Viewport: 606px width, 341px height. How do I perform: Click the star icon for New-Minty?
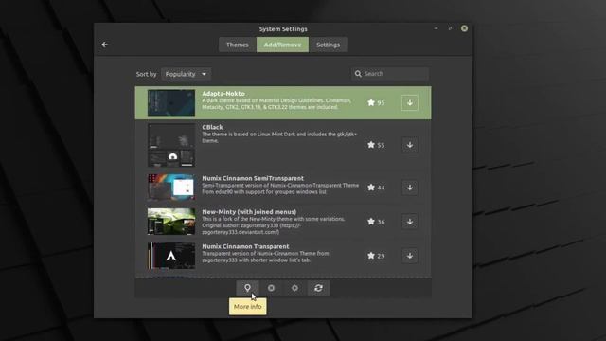(371, 221)
